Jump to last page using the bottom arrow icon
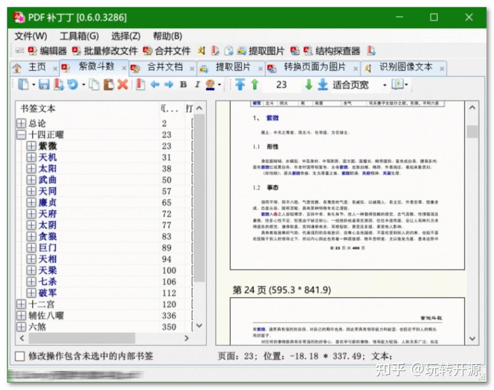 (321, 85)
